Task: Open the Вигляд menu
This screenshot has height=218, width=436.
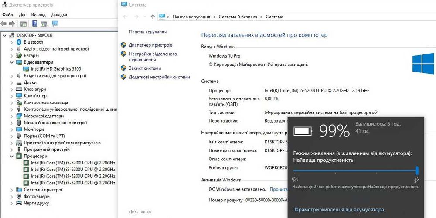Action: point(38,14)
